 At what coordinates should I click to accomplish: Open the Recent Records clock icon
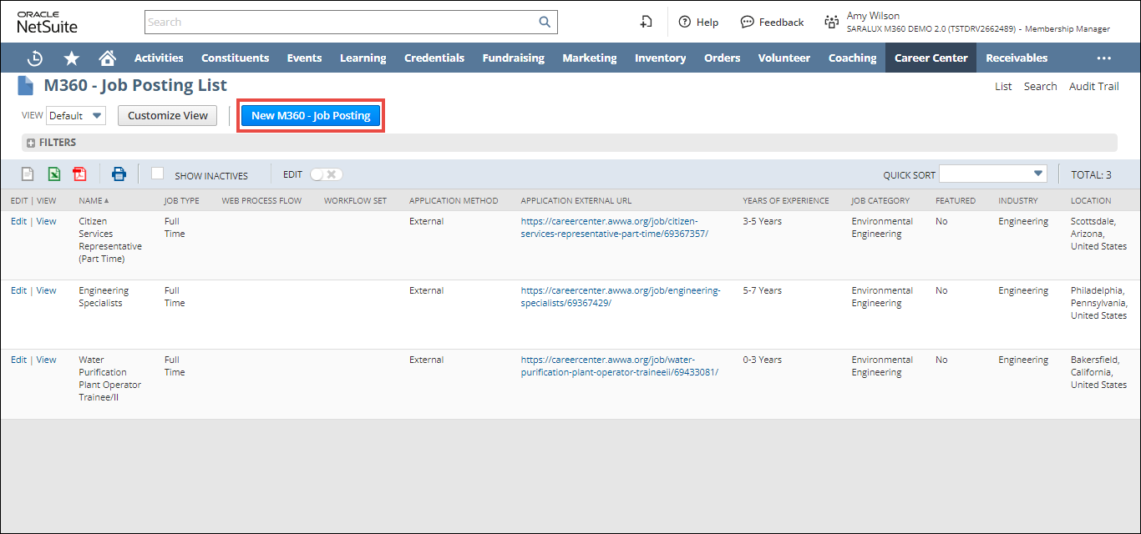[x=35, y=58]
